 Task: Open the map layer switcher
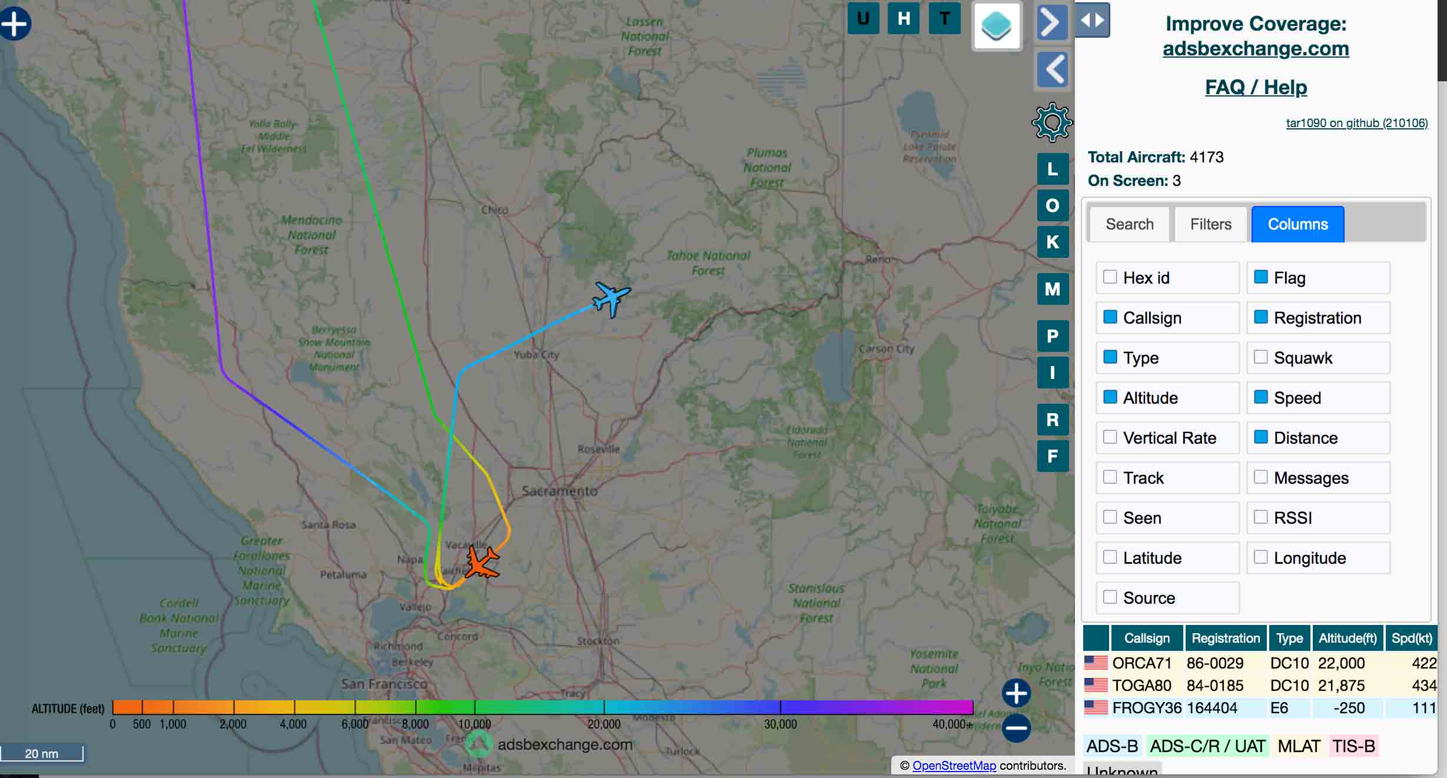point(997,26)
